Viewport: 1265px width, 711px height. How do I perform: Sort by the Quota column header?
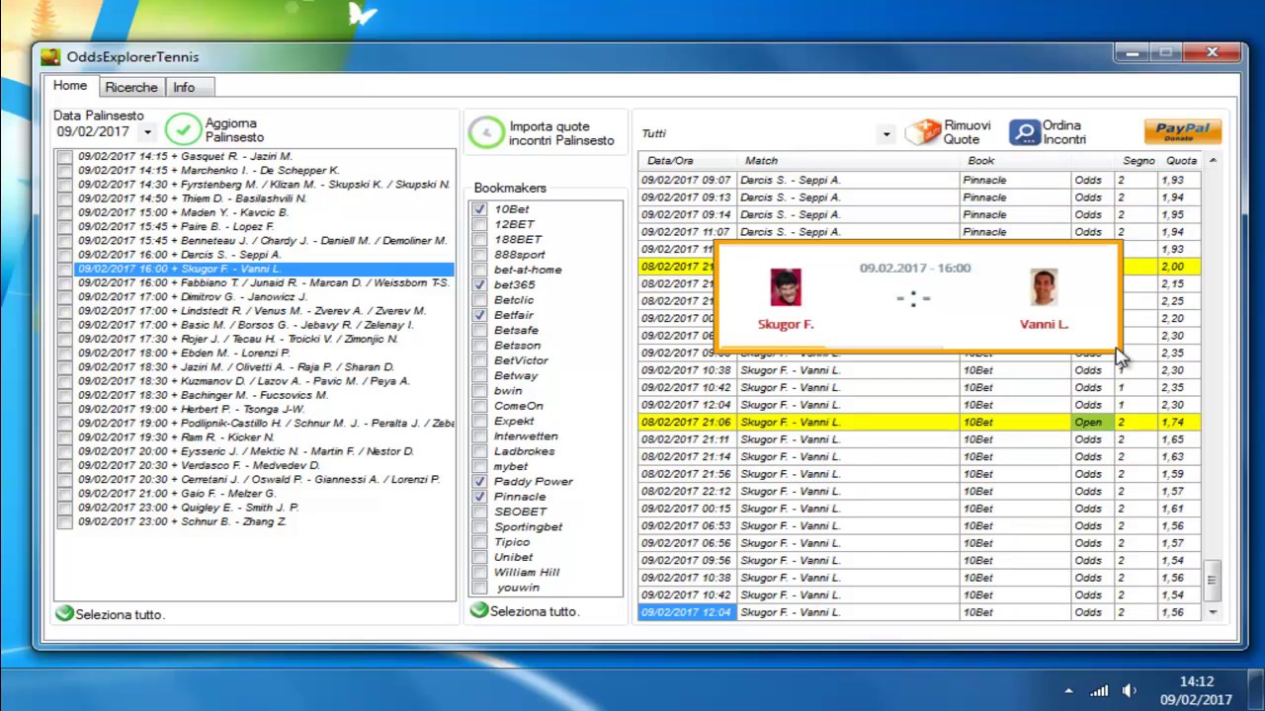[x=1181, y=161]
